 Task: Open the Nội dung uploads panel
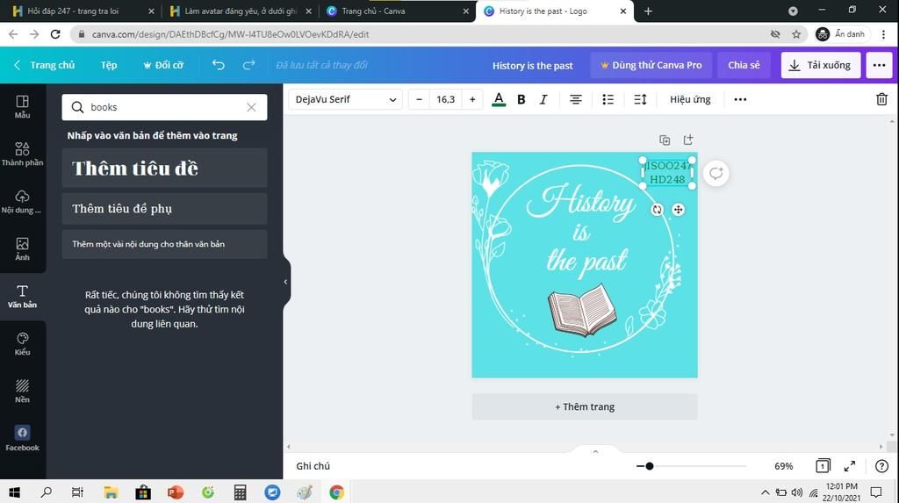[22, 202]
